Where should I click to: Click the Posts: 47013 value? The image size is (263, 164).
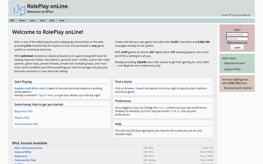[x=207, y=152]
